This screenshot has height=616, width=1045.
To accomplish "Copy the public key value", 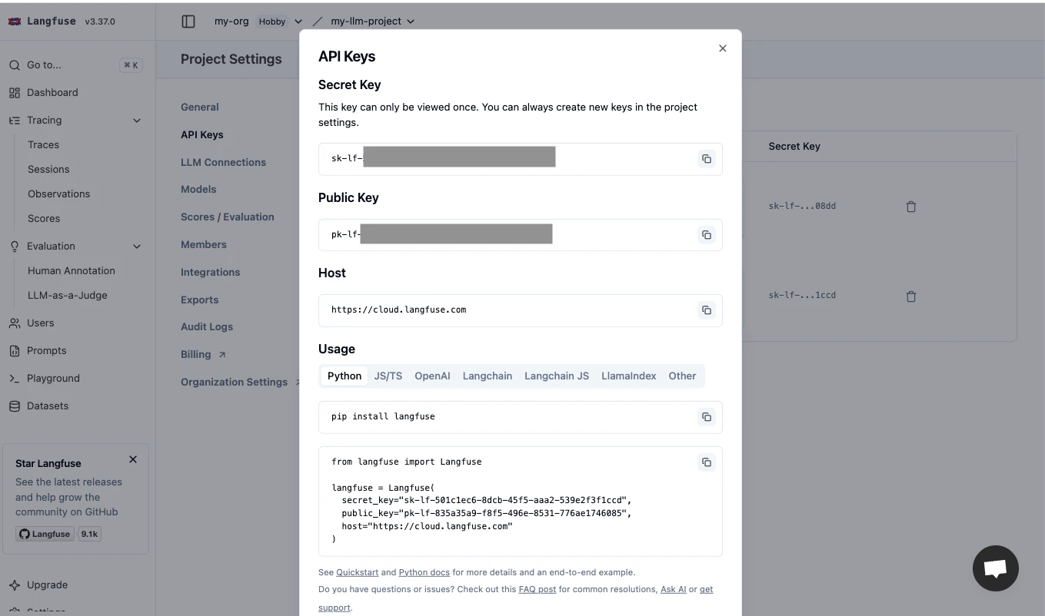I will pyautogui.click(x=706, y=235).
